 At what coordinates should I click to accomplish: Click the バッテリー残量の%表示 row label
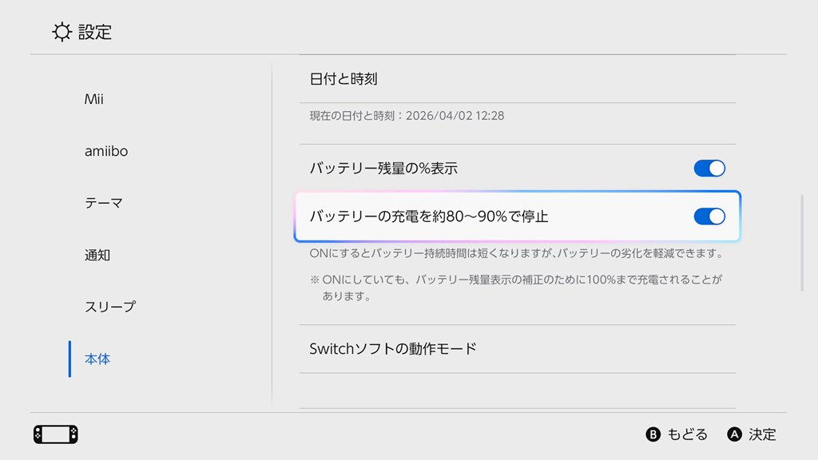pyautogui.click(x=383, y=169)
